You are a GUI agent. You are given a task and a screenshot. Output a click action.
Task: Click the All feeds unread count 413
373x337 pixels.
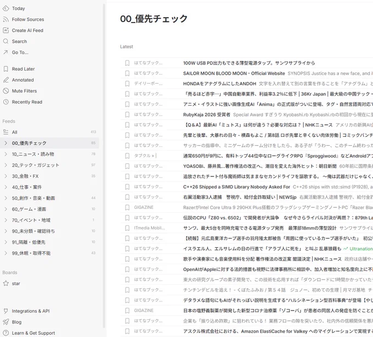pos(93,132)
